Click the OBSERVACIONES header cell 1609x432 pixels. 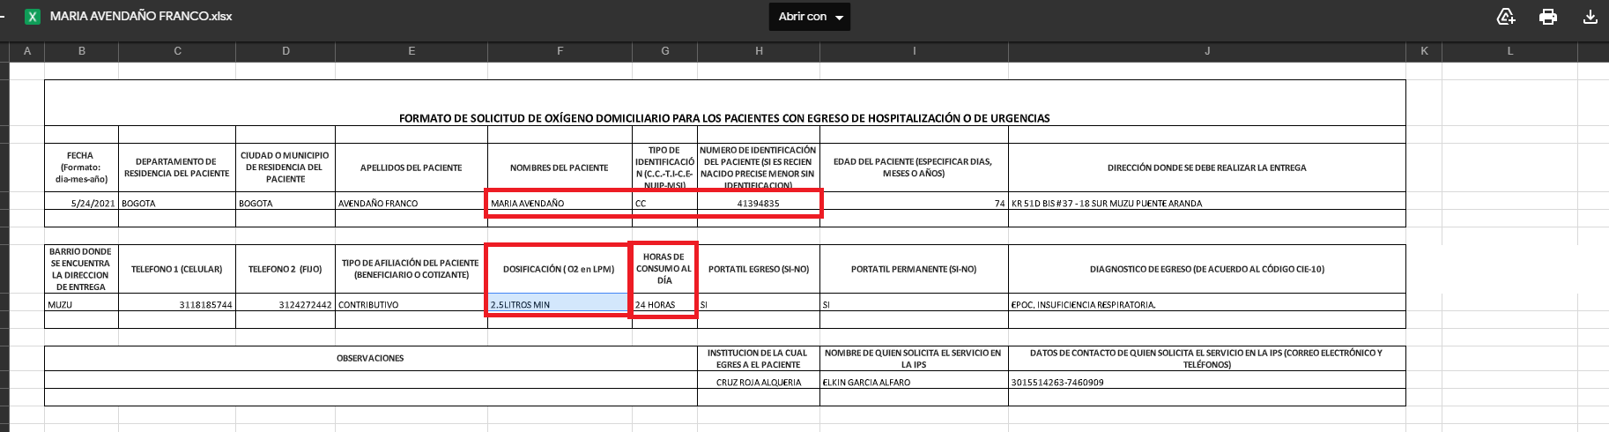pos(371,359)
